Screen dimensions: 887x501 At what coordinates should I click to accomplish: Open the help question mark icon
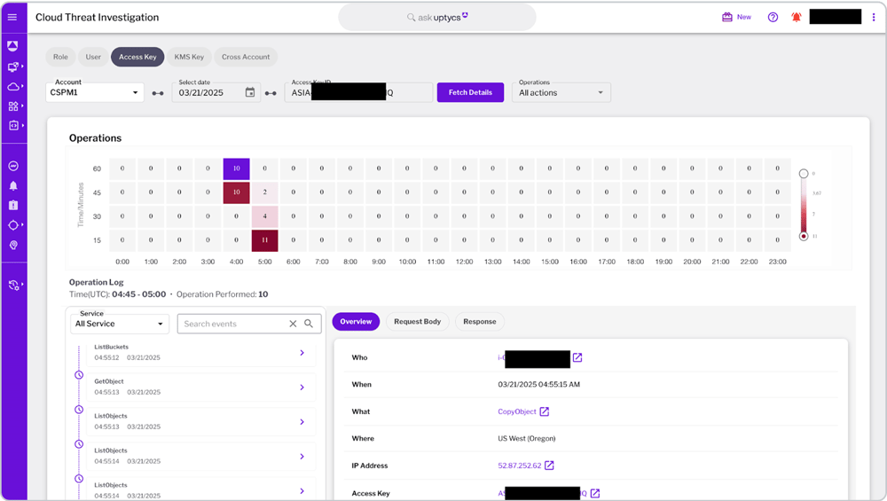point(773,17)
